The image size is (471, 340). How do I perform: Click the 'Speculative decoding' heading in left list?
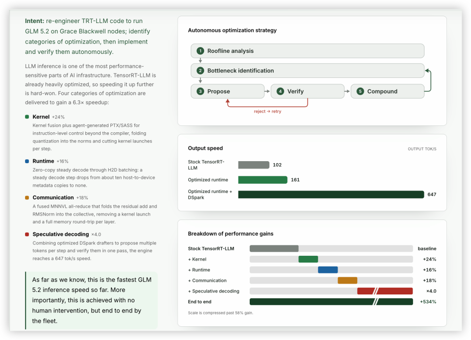point(61,234)
